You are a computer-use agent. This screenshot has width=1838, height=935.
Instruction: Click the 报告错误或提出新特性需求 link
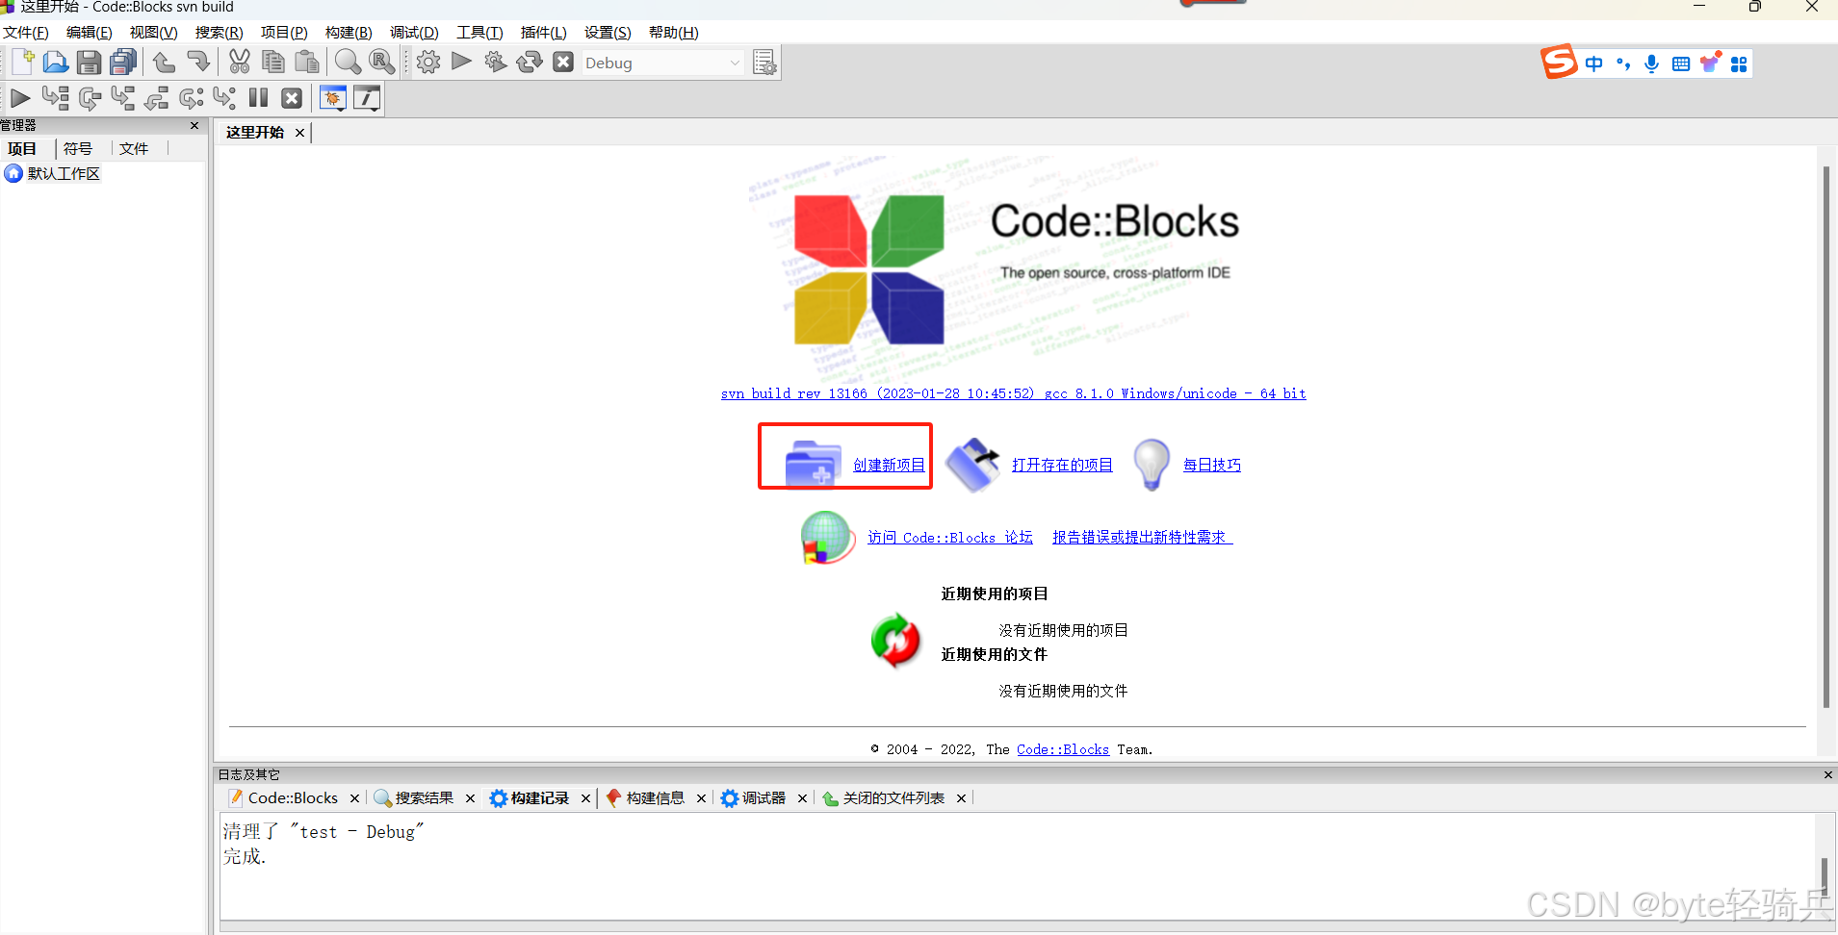point(1142,538)
